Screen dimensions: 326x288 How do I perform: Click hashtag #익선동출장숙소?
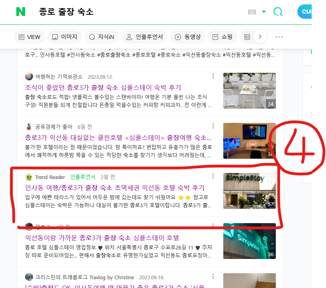tap(202, 55)
